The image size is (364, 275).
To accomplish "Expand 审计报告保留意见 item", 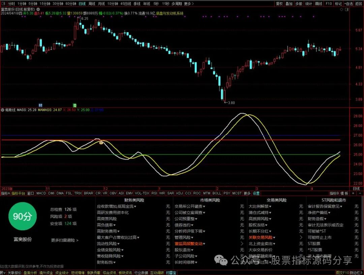I will [325, 206].
